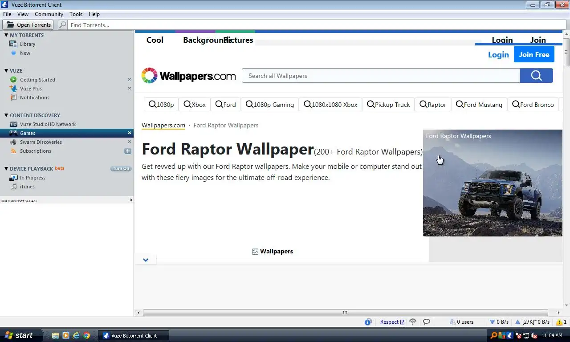Click the muted volume tray icon
The height and width of the screenshot is (342, 570).
534,336
